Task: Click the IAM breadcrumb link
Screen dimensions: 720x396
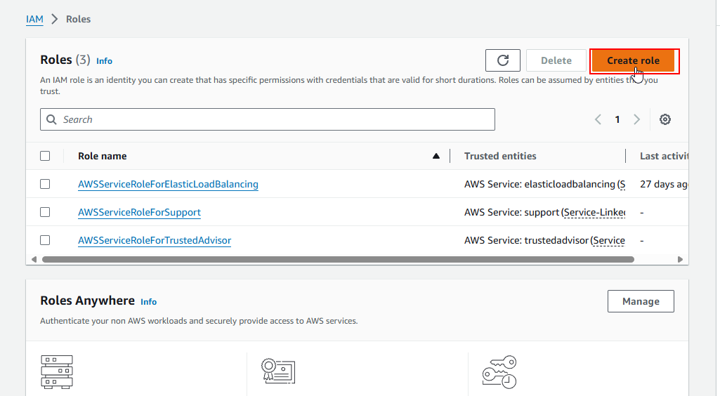Action: pyautogui.click(x=34, y=19)
